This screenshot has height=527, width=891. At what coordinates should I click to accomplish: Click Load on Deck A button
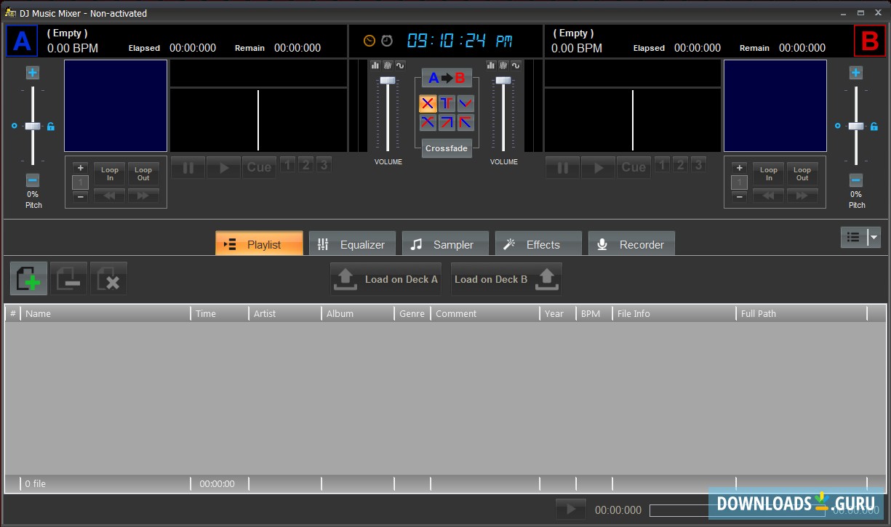385,279
